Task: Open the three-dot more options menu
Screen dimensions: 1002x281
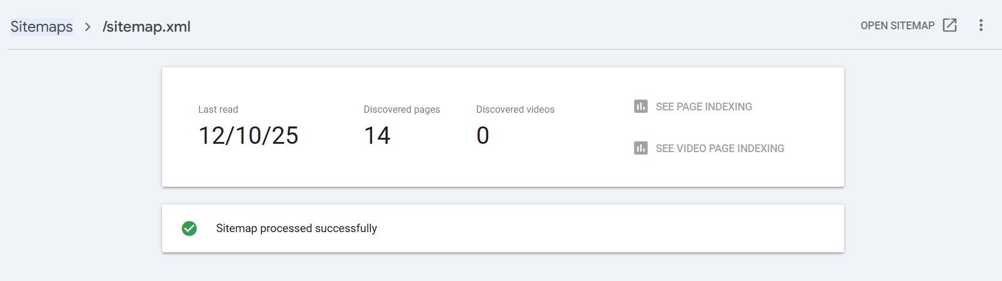Action: click(980, 25)
